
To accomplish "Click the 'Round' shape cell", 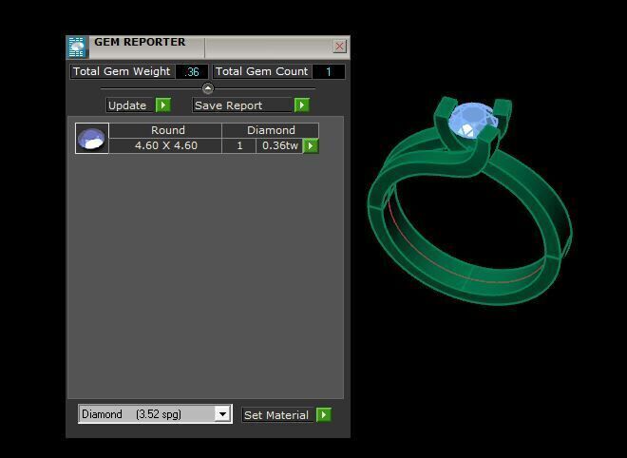I will 165,130.
